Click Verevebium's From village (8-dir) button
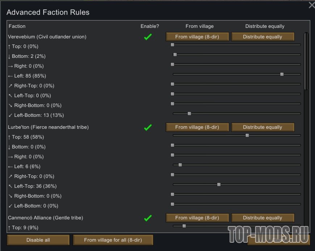Screen dimensions: 315x251 pos(197,37)
